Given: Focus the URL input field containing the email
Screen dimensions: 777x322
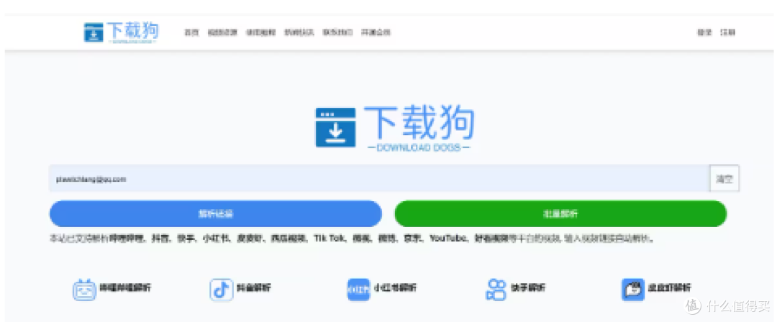Looking at the screenshot, I should pos(379,179).
